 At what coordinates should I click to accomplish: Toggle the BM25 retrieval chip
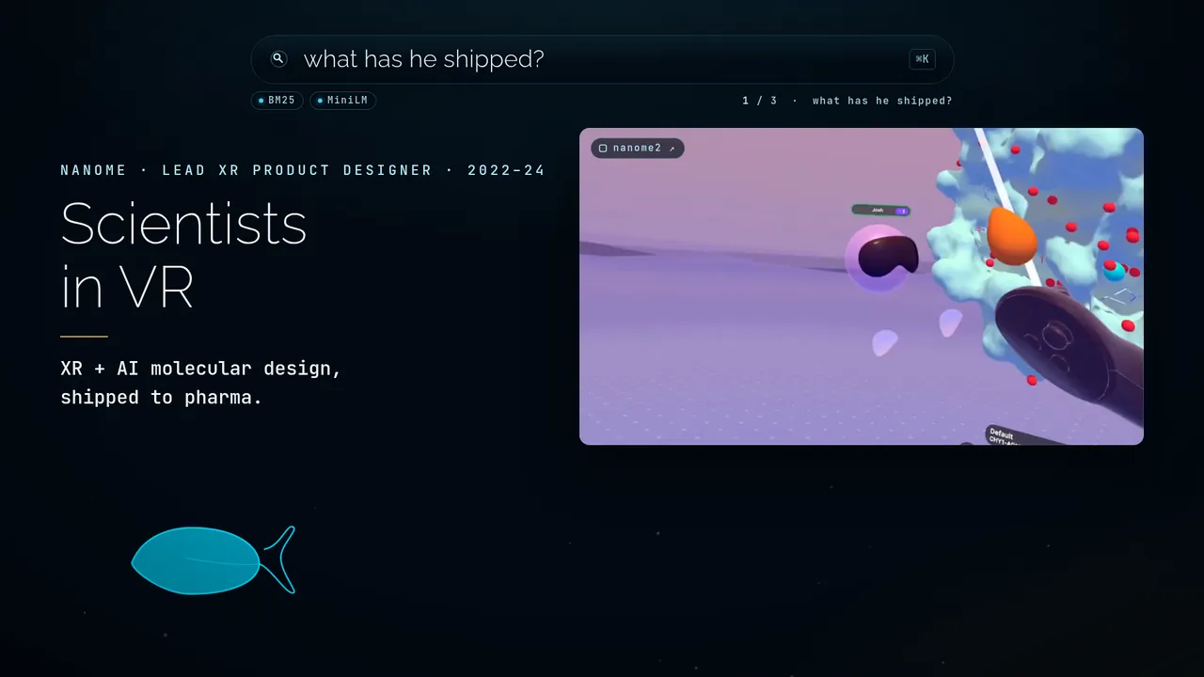[x=277, y=101]
